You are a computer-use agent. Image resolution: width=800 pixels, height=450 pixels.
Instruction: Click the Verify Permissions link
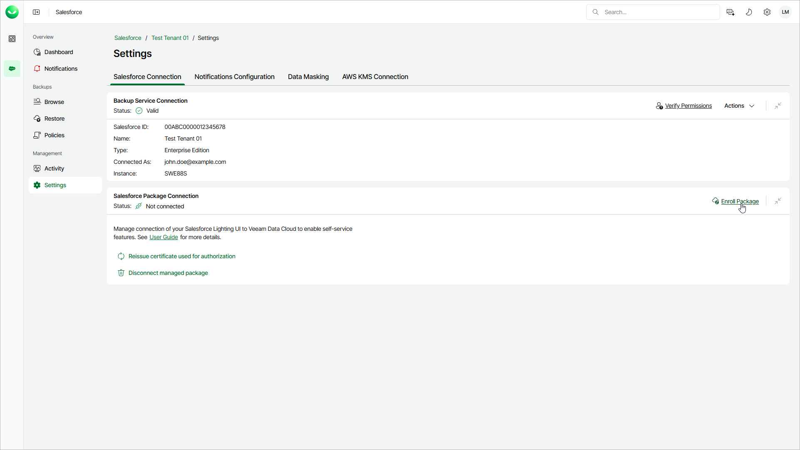688,106
